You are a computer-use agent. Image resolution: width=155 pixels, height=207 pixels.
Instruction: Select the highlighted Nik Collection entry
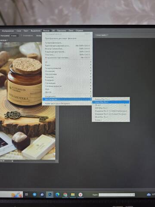67,99
